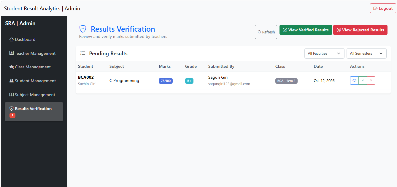Open the All Semesters dropdown

[x=366, y=54]
